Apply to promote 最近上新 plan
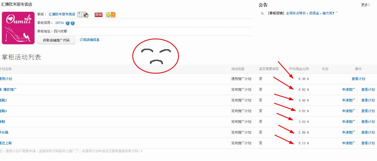The height and width of the screenshot is (161, 377). tap(349, 143)
